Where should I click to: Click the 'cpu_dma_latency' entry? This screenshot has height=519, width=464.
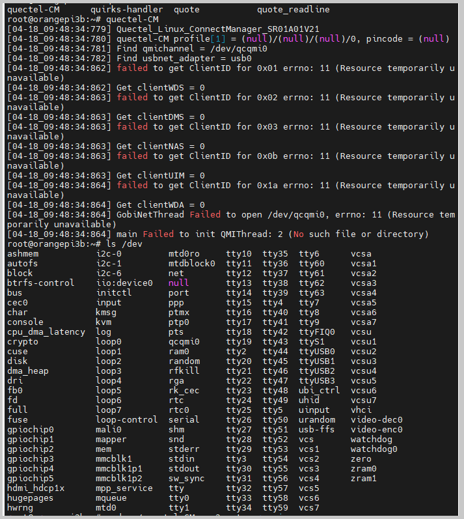click(x=46, y=332)
